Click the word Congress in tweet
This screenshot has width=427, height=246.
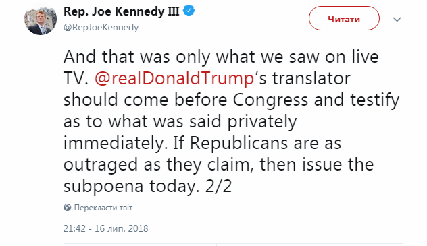(x=270, y=100)
